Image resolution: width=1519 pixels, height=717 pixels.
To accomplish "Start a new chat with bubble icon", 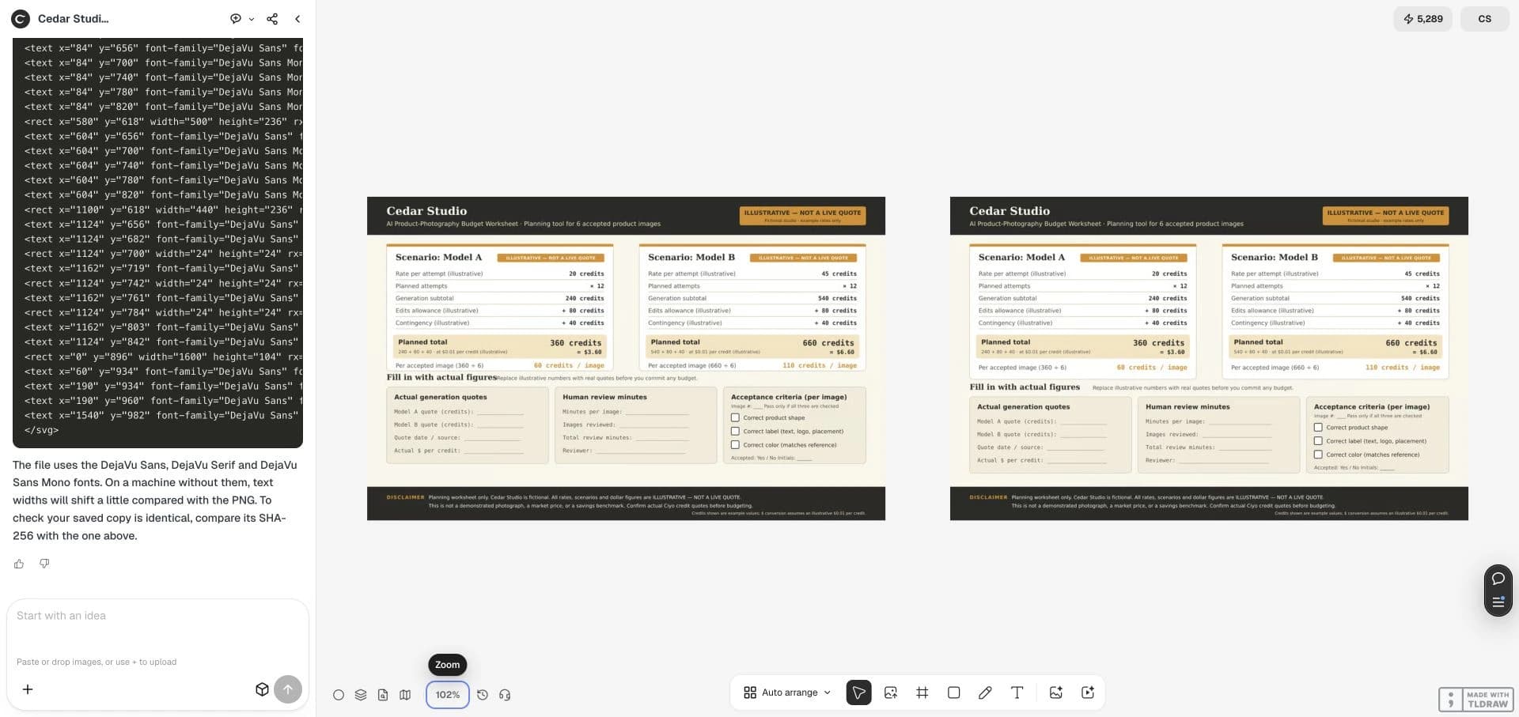I will coord(235,18).
